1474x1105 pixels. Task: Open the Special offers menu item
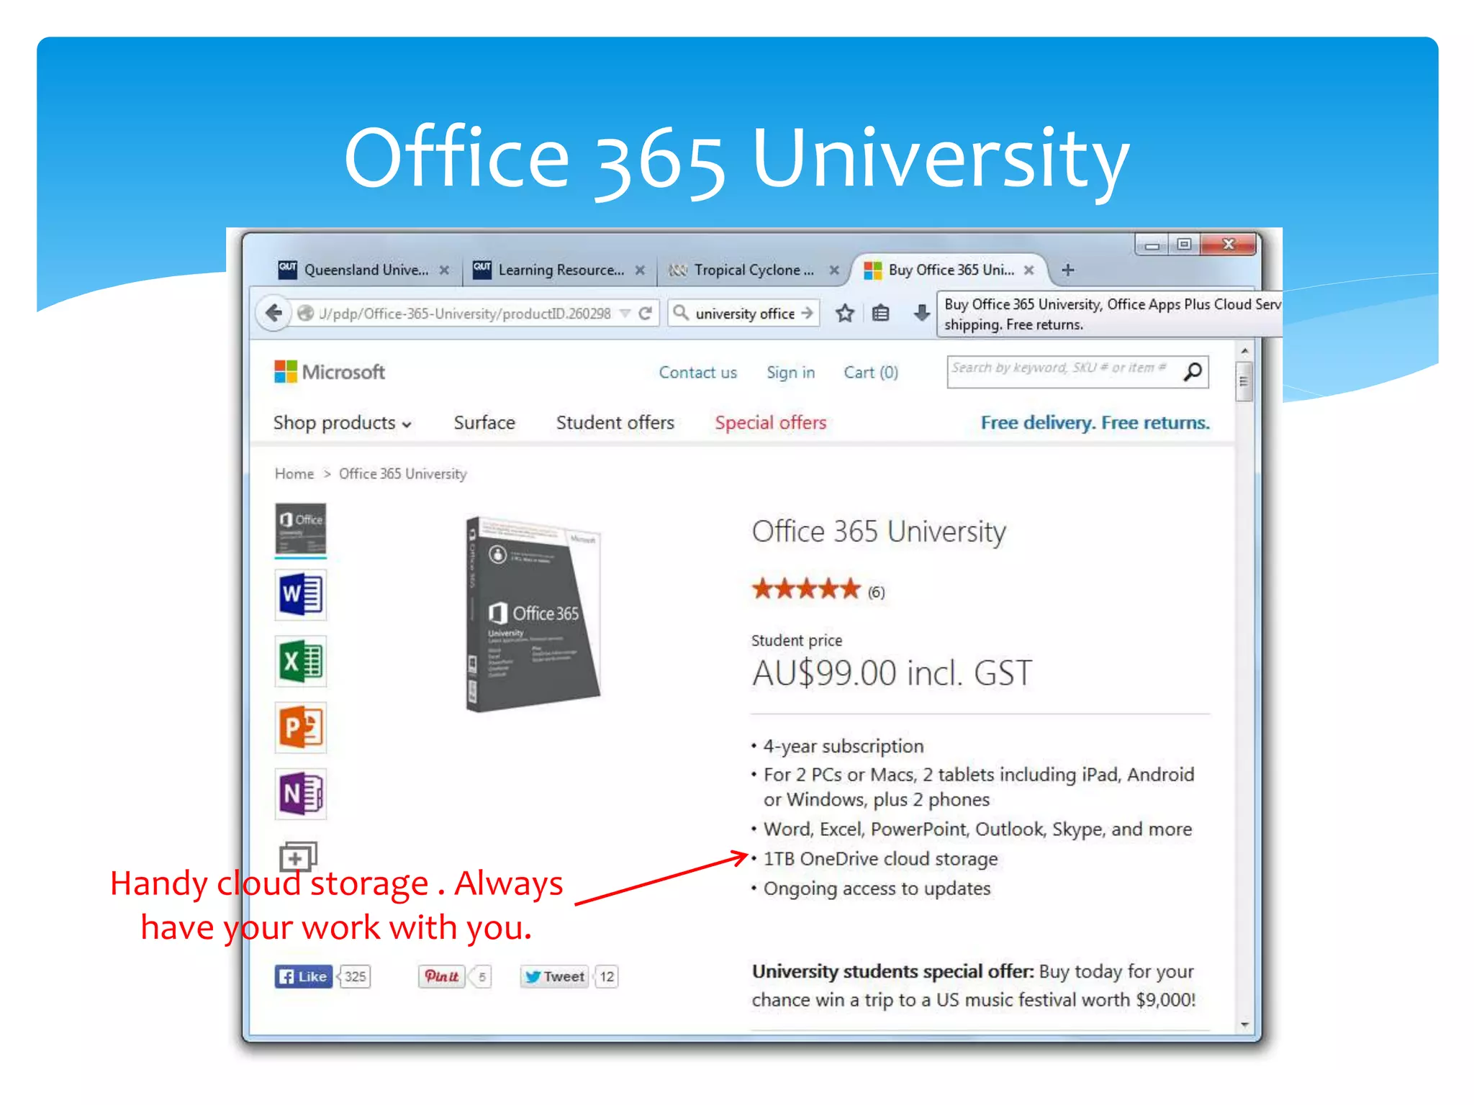[770, 422]
